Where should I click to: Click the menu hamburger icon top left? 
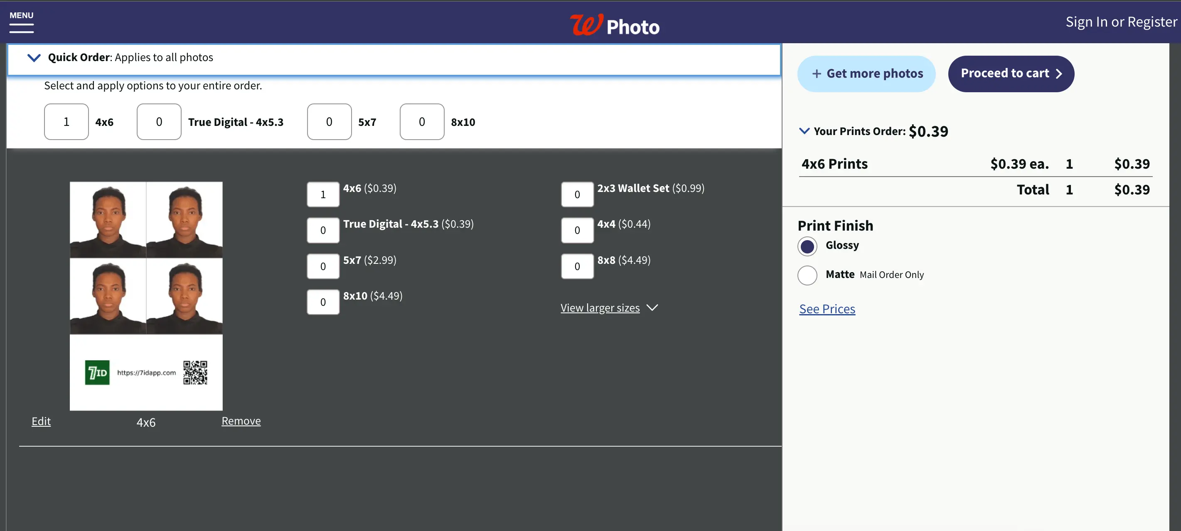(20, 22)
